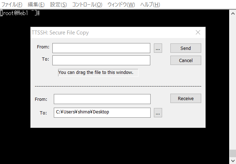236x164 pixels.
Task: Click the 'You can drag the file' text
Action: (96, 72)
